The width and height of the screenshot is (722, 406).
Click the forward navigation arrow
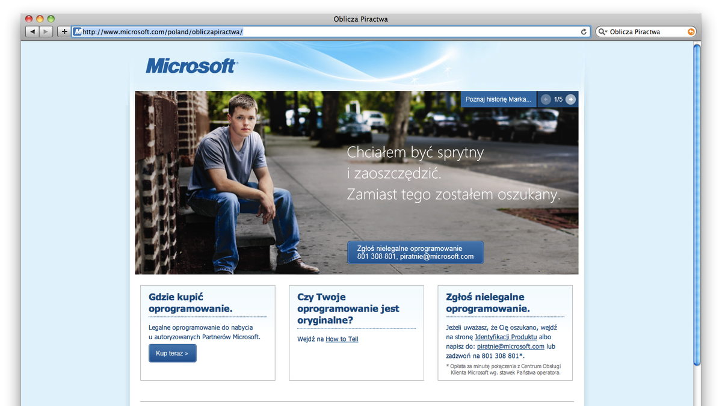pos(46,31)
